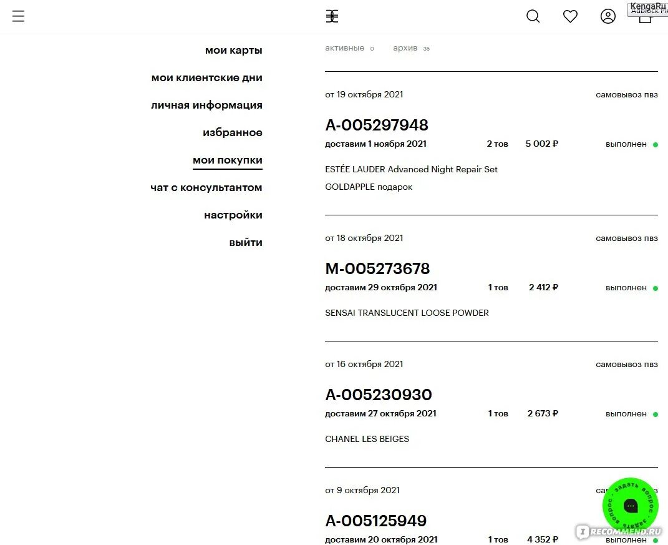668x545 pixels.
Task: Click the Gold Apple logo
Action: click(332, 16)
